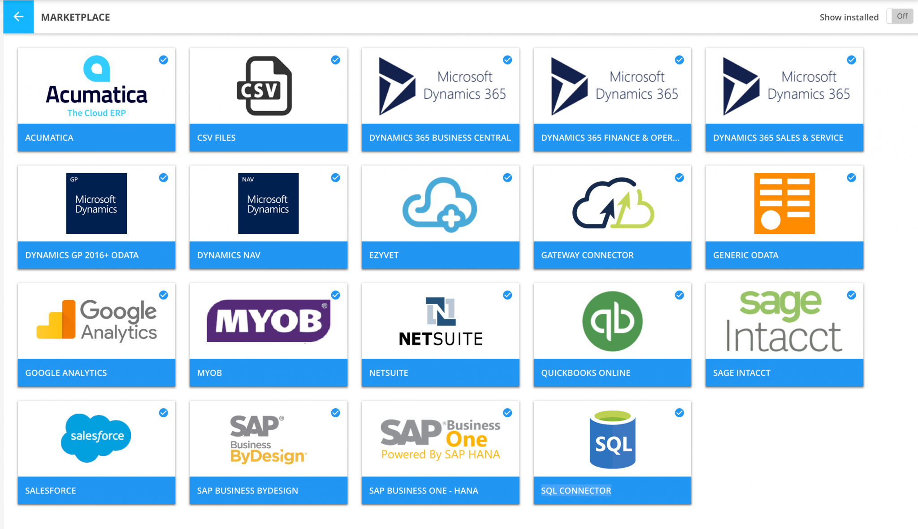Screen dimensions: 918x529
Task: Click checkmark badge on Dynamics GP tile
Action: [x=164, y=178]
